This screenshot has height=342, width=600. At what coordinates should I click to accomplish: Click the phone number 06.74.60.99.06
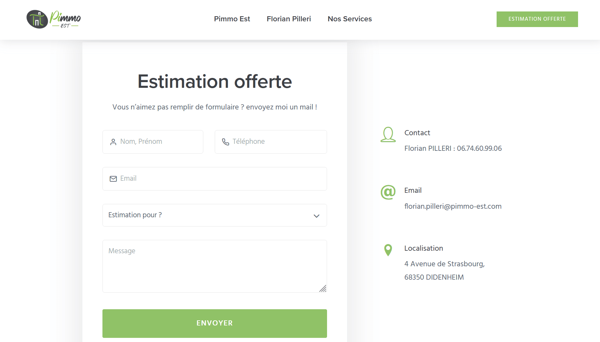(479, 149)
